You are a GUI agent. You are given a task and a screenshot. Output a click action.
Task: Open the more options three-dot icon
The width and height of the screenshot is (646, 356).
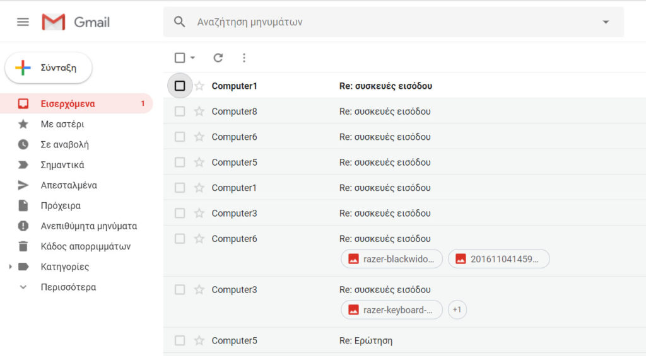point(244,58)
